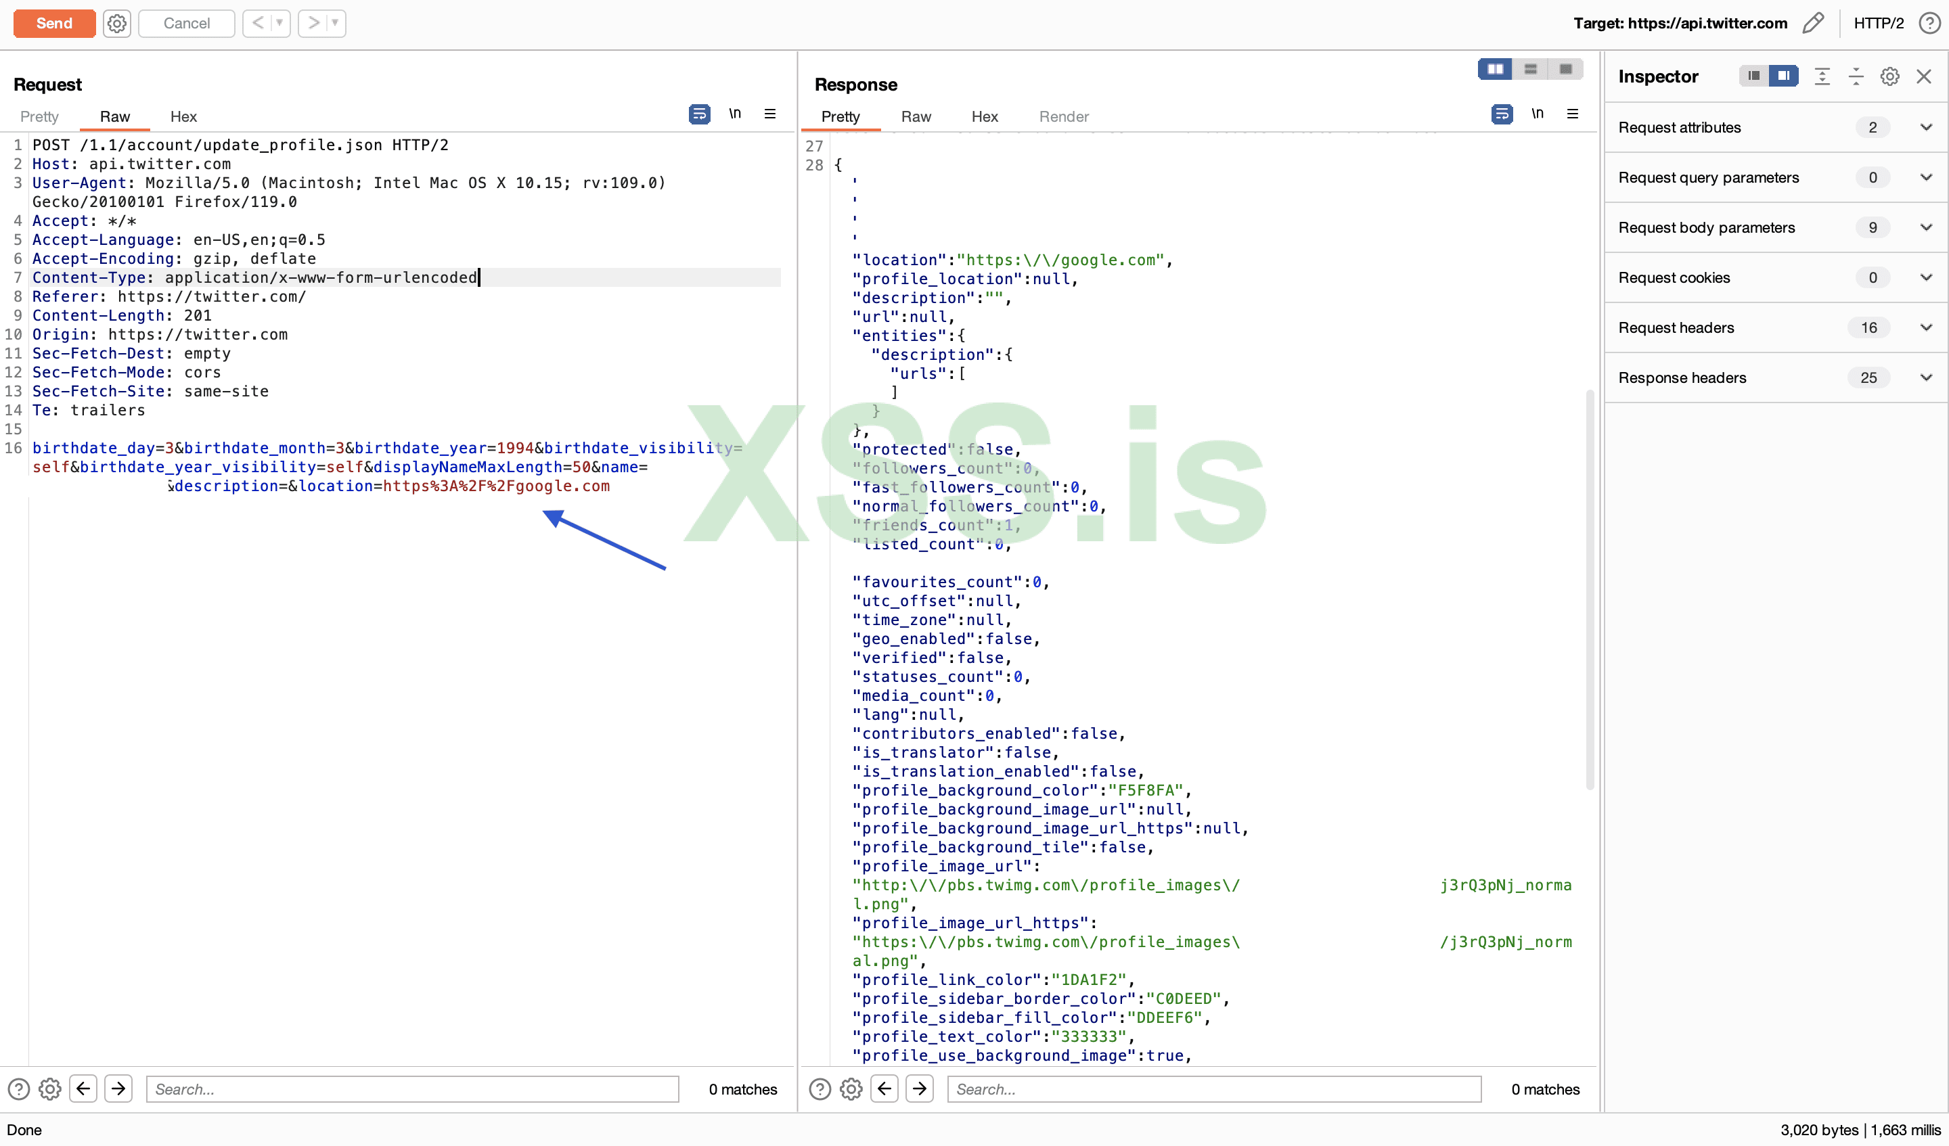Click Inspector collapse all sections icon
Viewport: 1949px width, 1146px height.
(x=1856, y=76)
